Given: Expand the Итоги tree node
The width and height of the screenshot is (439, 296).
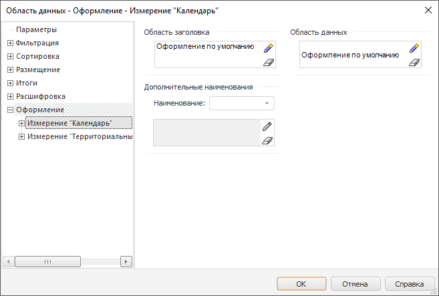Looking at the screenshot, I should point(10,83).
